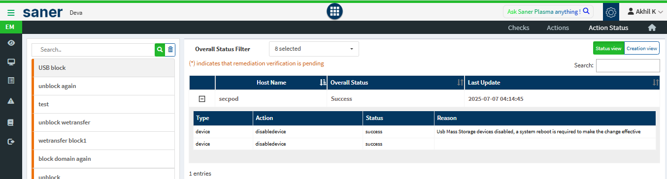Expand the Akhil K user menu

[645, 11]
